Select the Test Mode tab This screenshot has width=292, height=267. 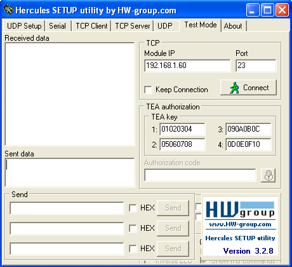point(201,25)
